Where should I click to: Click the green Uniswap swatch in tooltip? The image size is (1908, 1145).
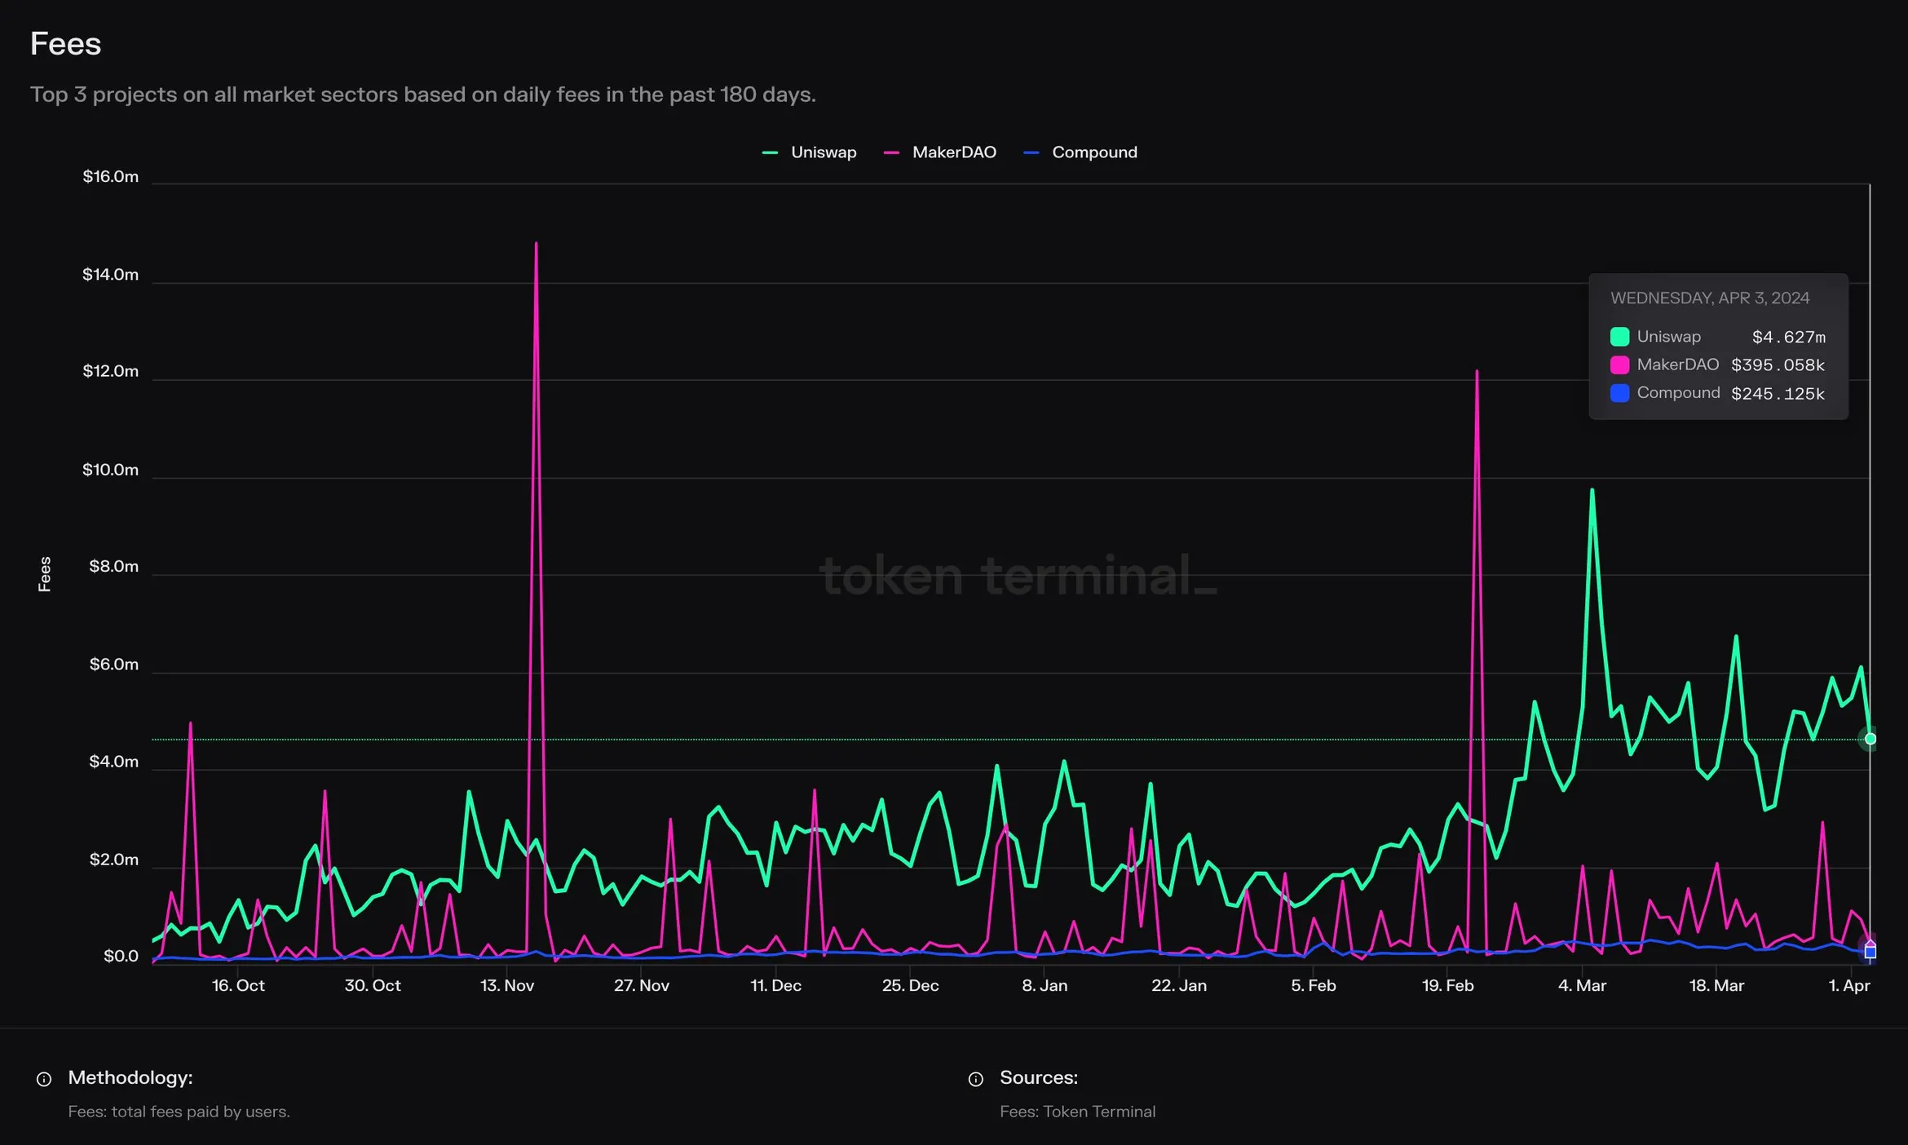[1619, 337]
